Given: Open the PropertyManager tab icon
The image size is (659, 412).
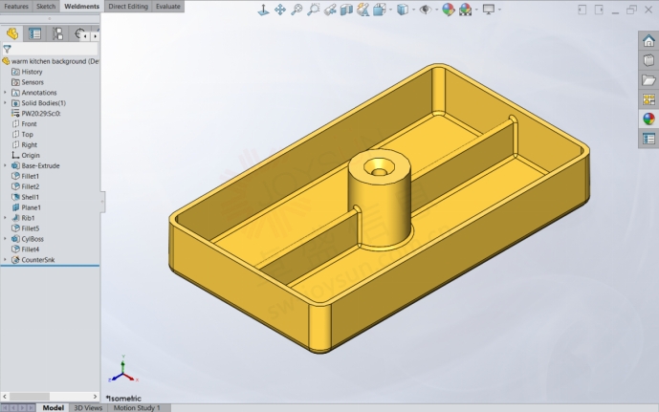Looking at the screenshot, I should click(x=34, y=33).
